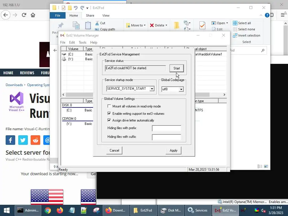Select CDROM 0 in lower pane
This screenshot has height=216, width=288.
(69, 119)
